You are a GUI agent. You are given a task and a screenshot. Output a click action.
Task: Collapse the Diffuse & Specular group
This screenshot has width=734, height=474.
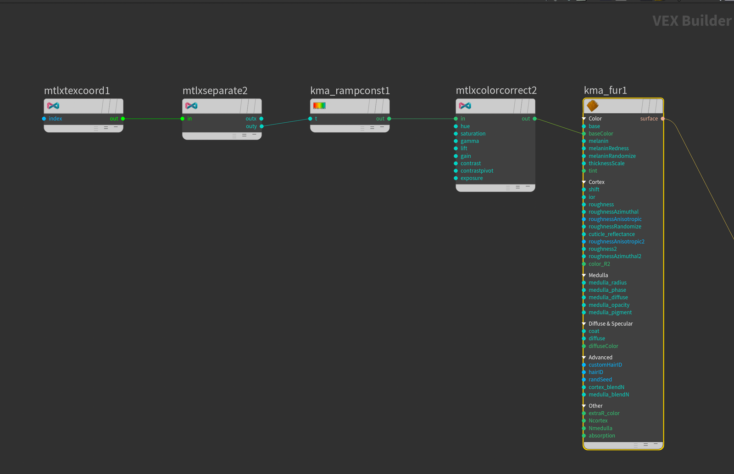tap(584, 324)
